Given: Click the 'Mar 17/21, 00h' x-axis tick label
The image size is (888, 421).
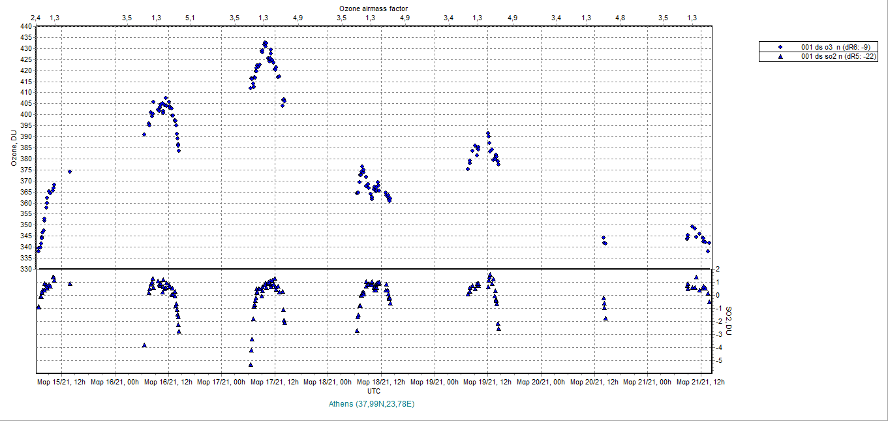Looking at the screenshot, I should (221, 382).
